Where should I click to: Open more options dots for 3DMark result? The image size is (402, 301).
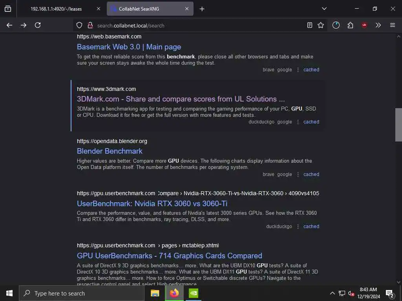click(298, 122)
